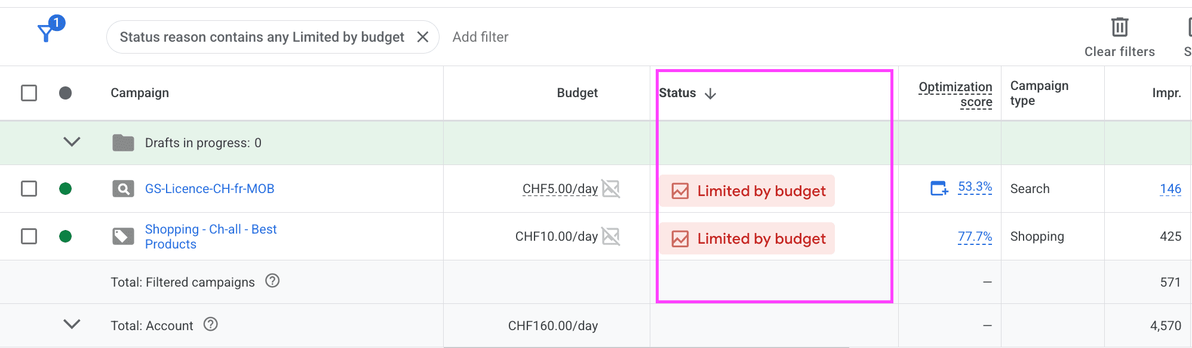Viewport: 1192px width, 348px height.
Task: Click the Shopping campaign tag icon
Action: tap(124, 237)
